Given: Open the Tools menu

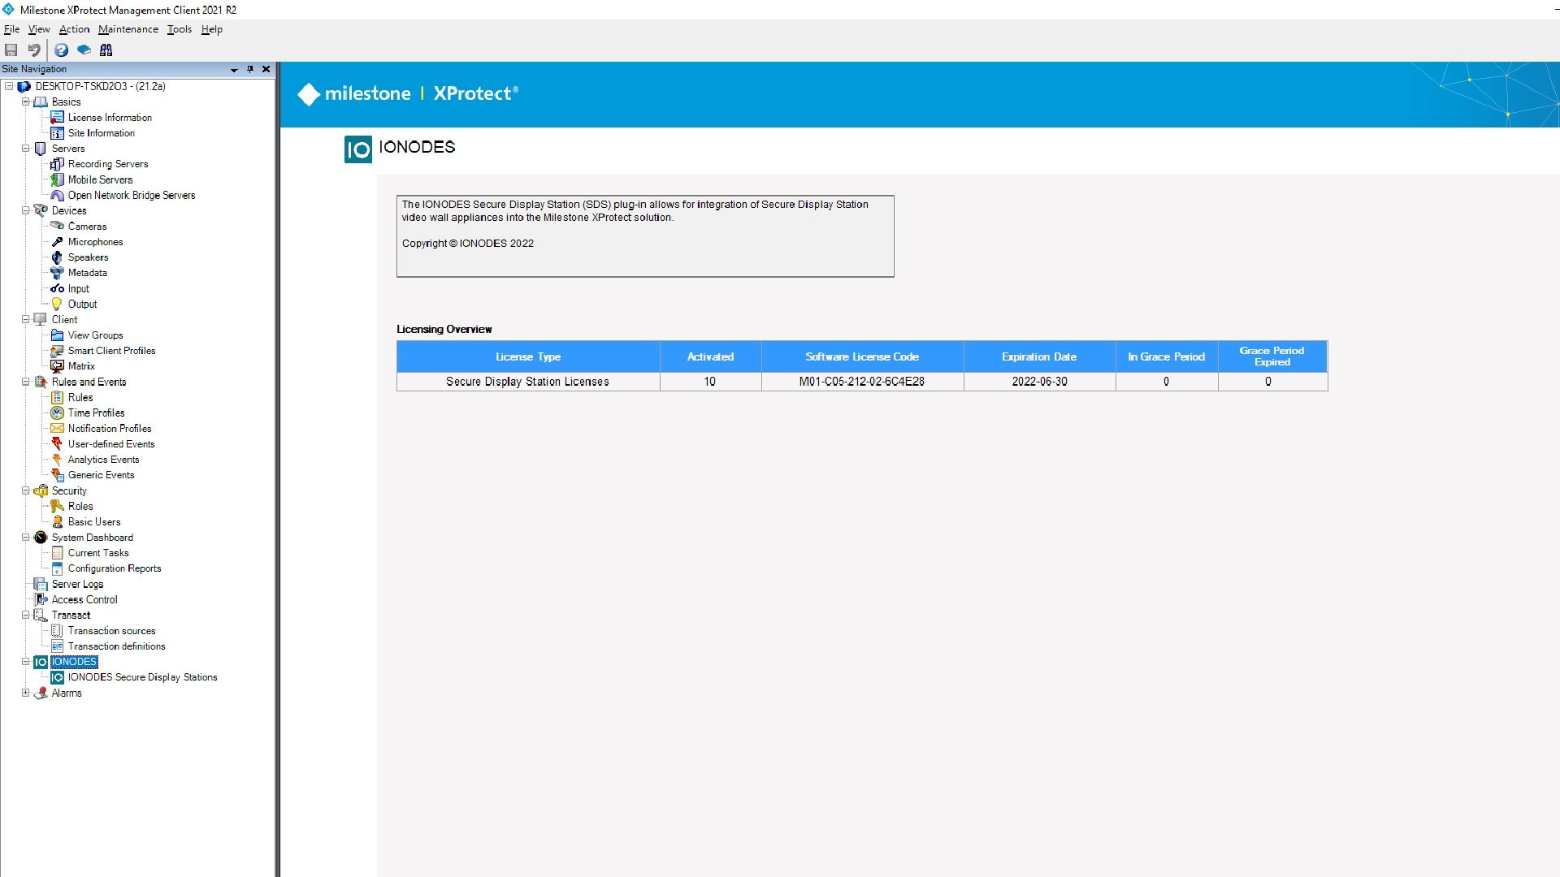Looking at the screenshot, I should [180, 29].
